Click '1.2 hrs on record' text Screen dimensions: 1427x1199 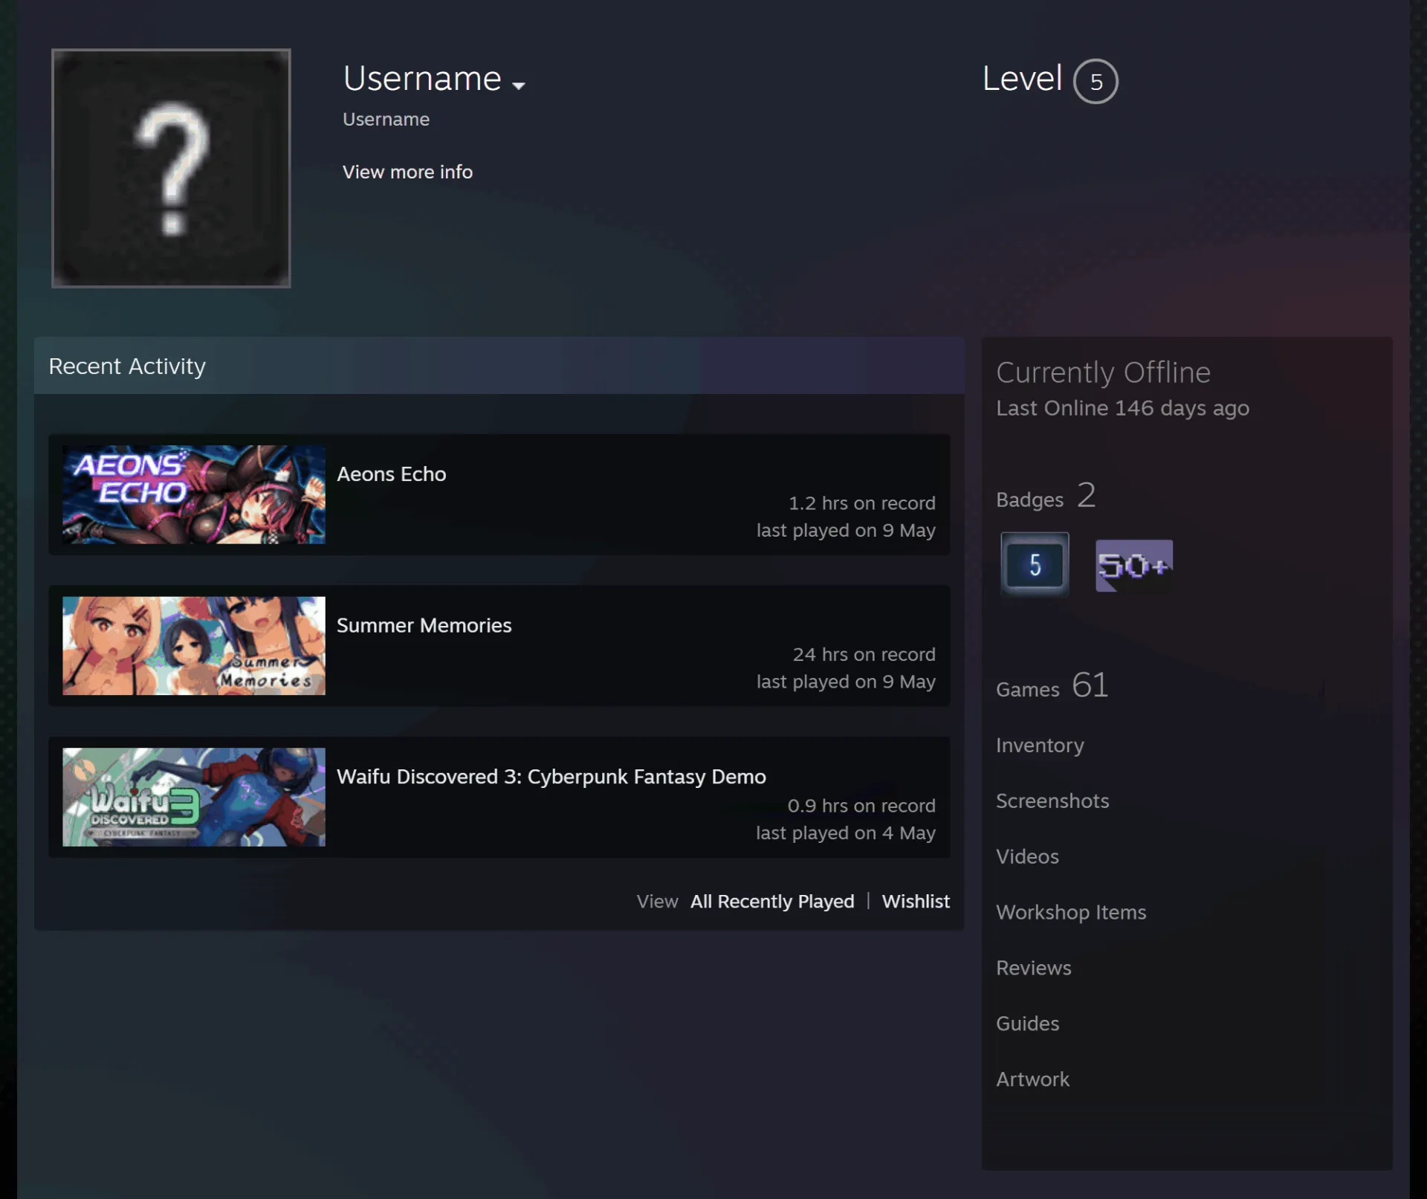click(862, 503)
